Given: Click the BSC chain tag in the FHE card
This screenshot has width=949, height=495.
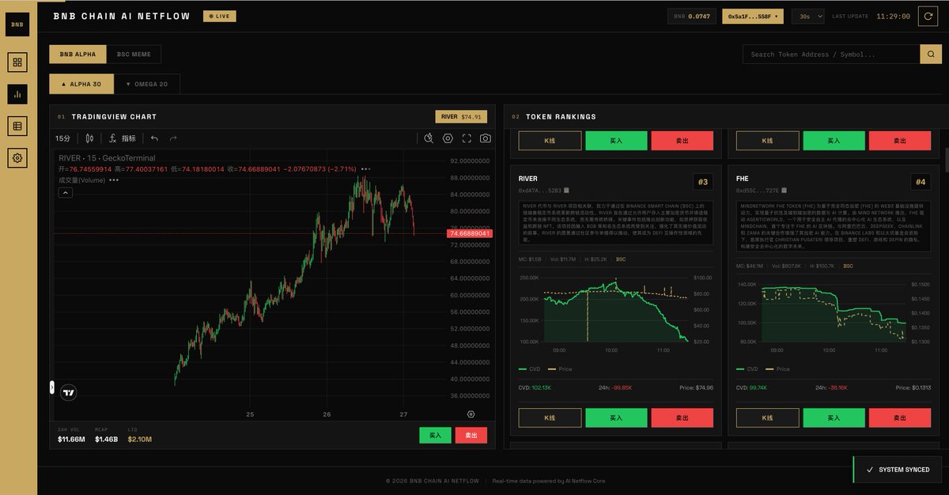Looking at the screenshot, I should click(848, 266).
